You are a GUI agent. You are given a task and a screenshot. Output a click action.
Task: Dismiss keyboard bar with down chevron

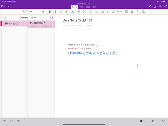click(x=163, y=121)
